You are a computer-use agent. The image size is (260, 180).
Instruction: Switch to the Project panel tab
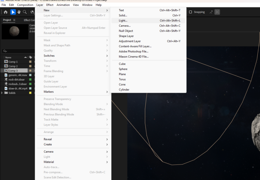(x=7, y=20)
